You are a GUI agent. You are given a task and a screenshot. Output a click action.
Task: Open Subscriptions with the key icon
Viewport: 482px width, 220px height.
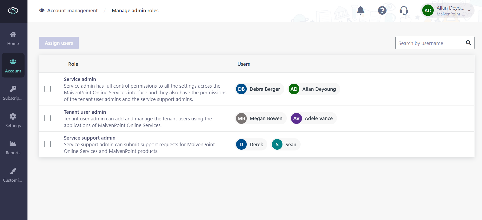click(13, 93)
